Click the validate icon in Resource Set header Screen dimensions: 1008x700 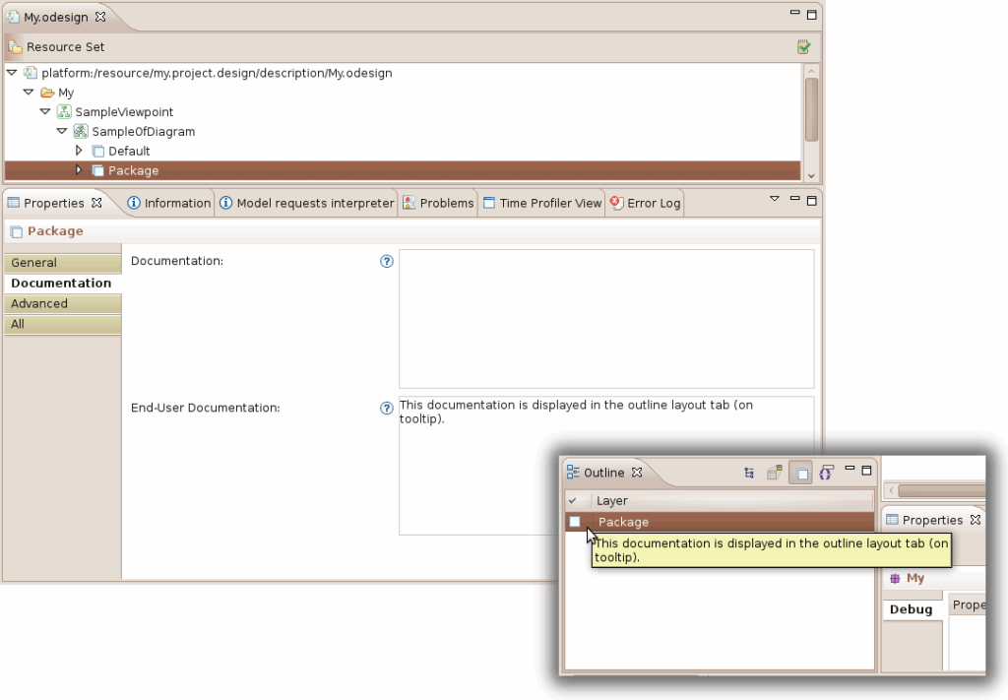pyautogui.click(x=804, y=47)
